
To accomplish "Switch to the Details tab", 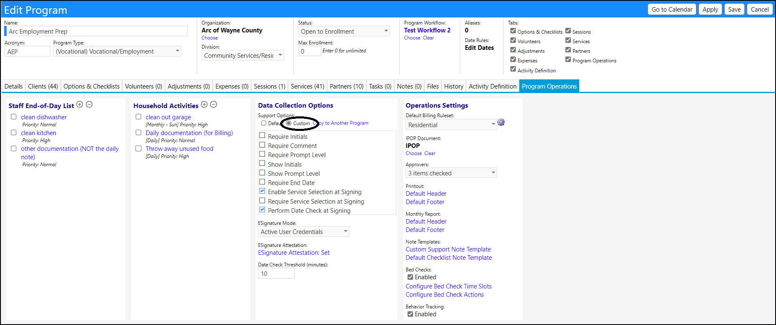I will (x=14, y=86).
